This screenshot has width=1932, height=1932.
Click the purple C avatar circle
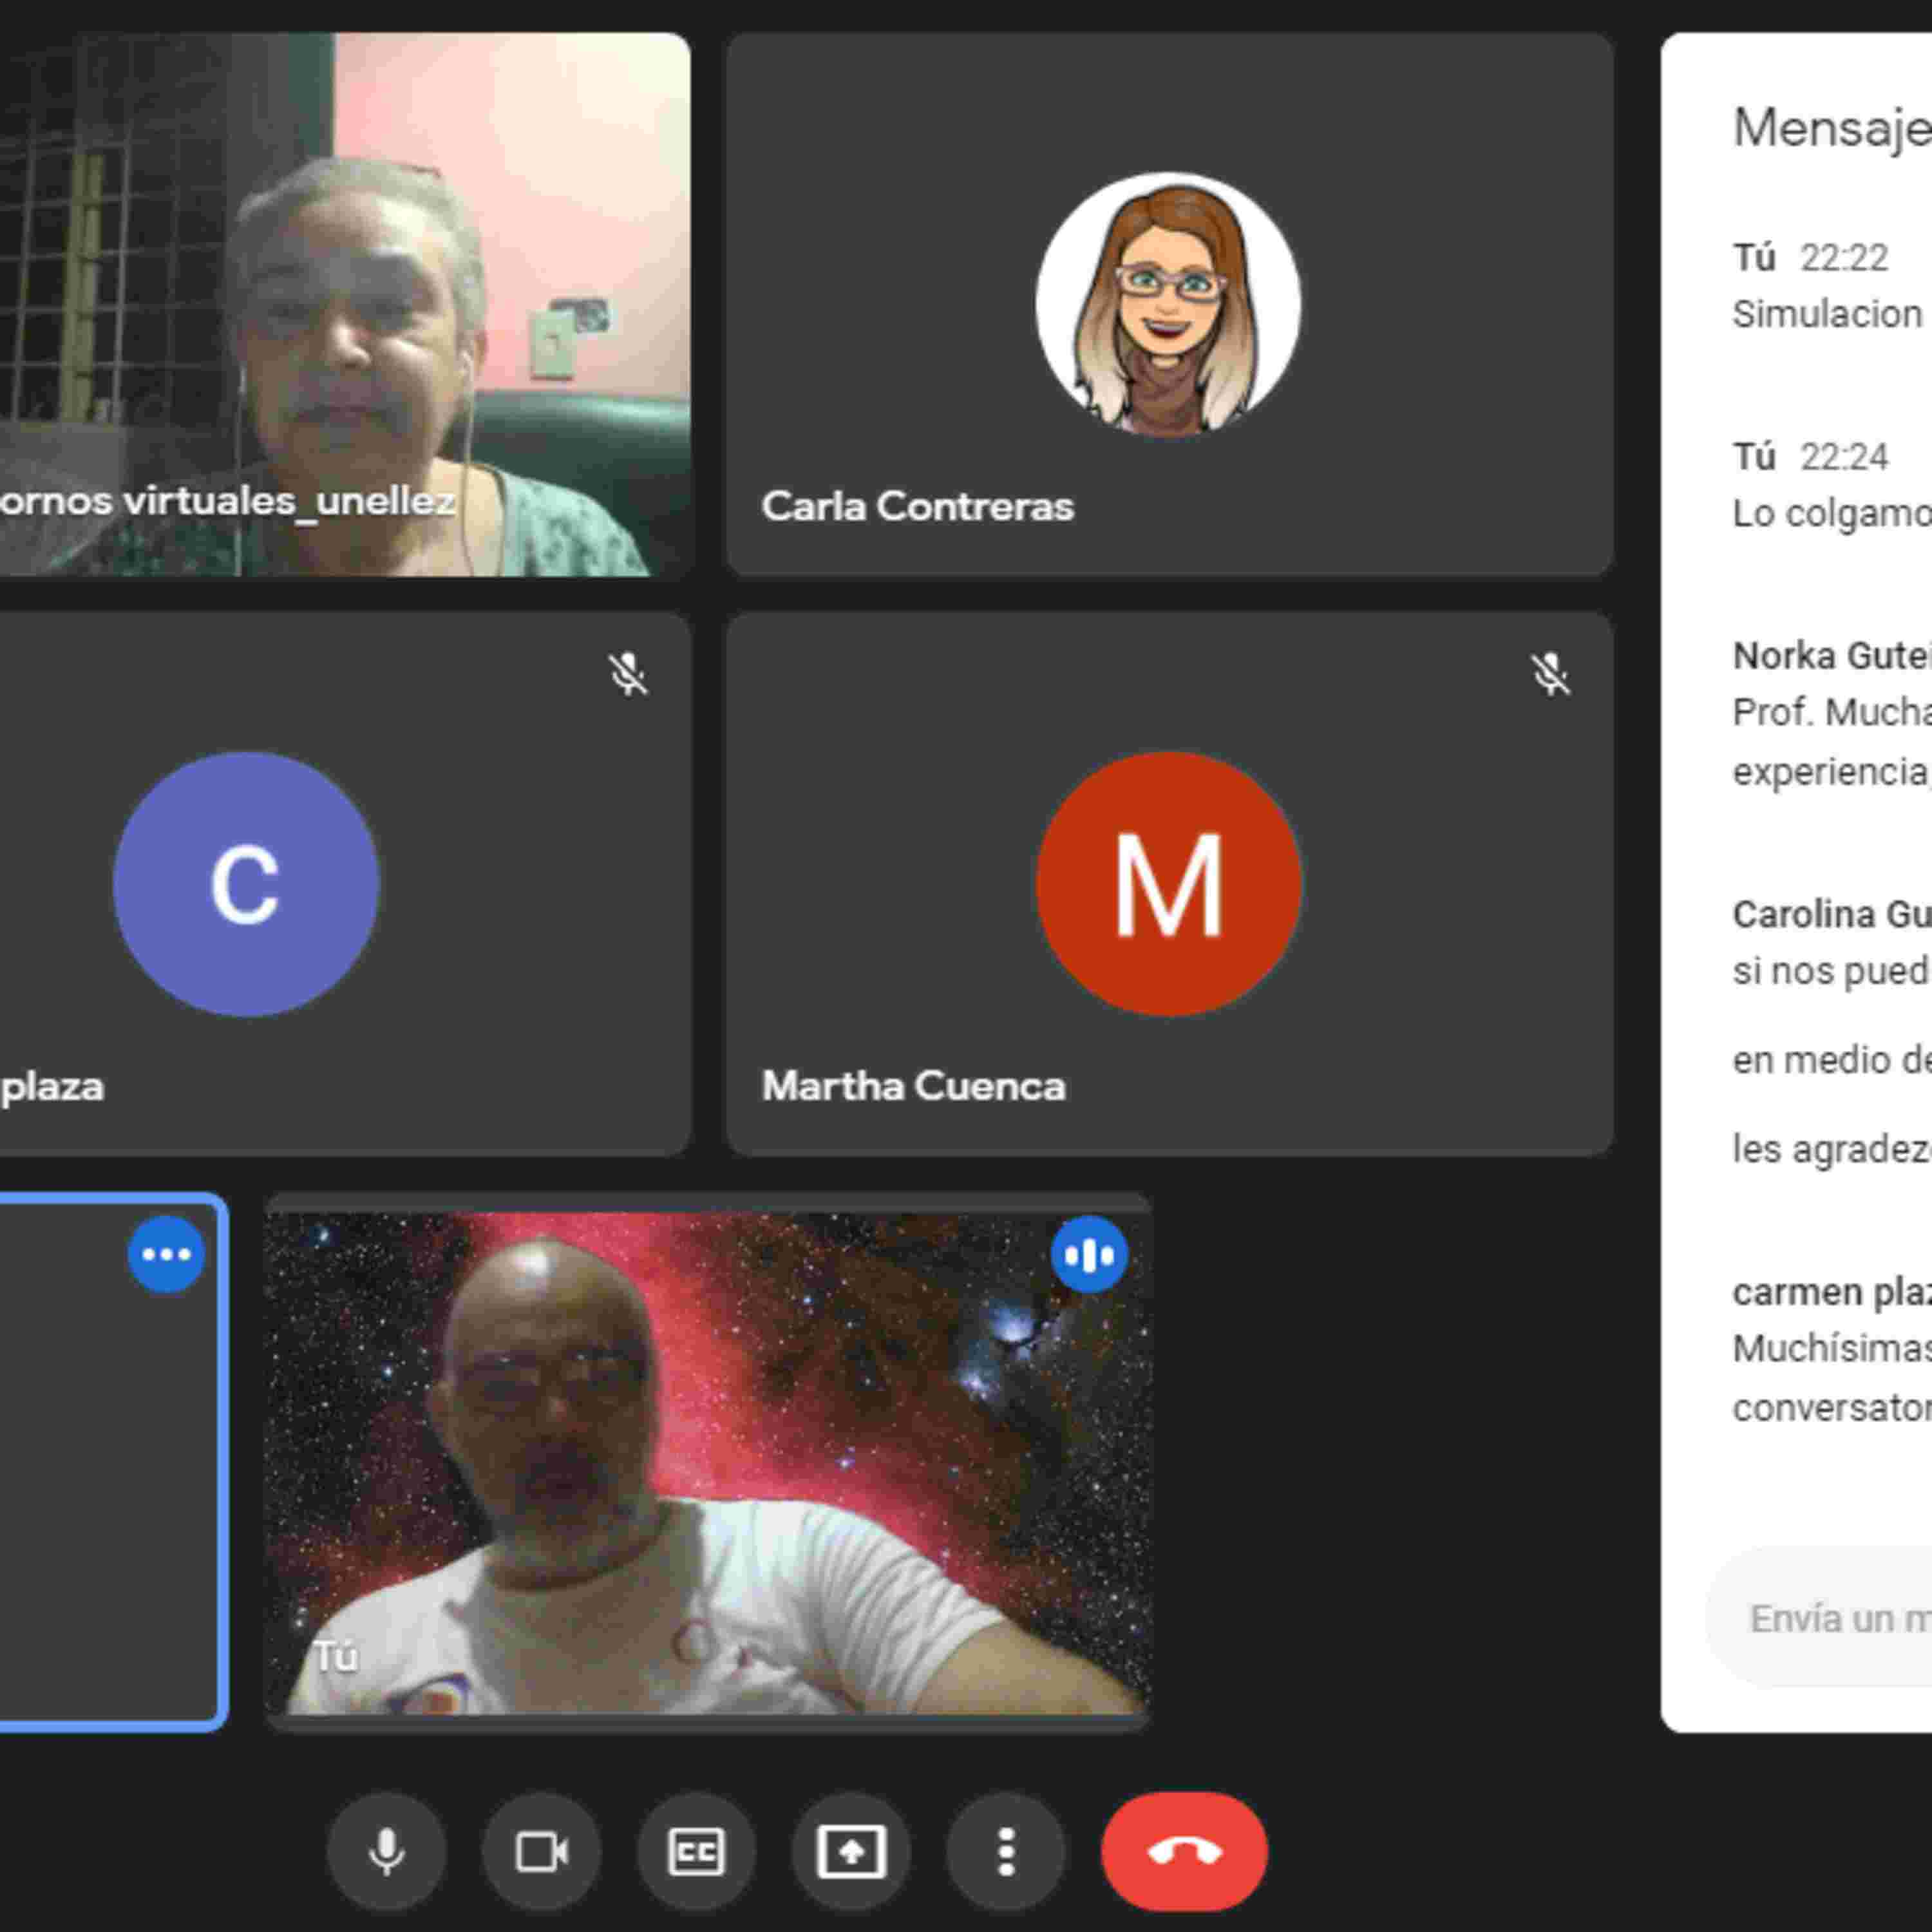tap(246, 884)
